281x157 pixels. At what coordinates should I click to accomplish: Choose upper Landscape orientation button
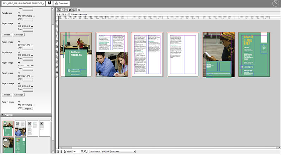(19, 35)
